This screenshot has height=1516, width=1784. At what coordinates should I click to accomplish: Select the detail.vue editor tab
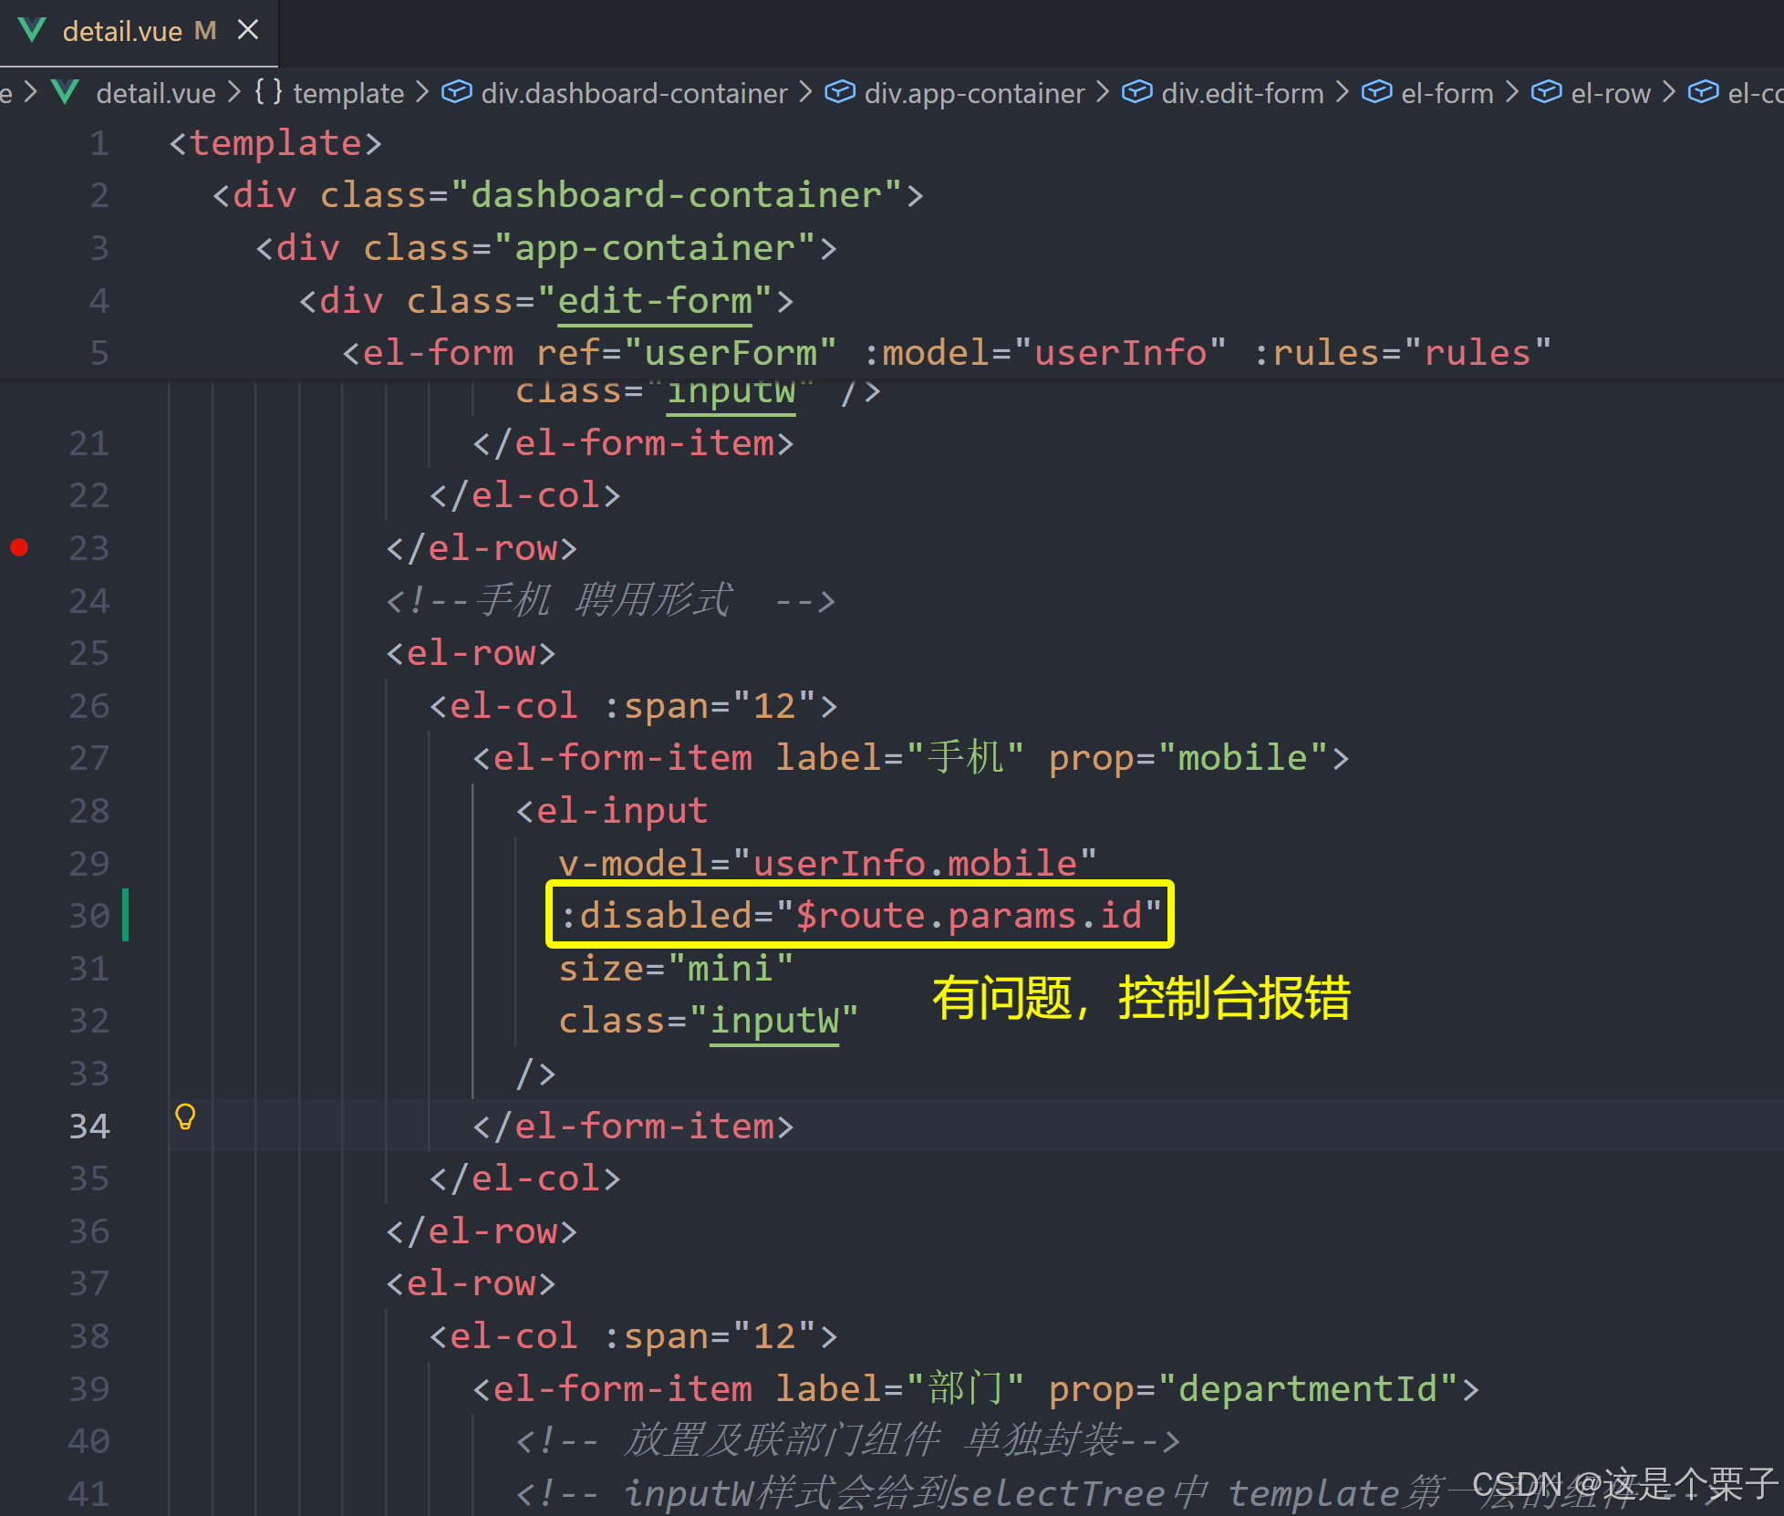click(139, 33)
